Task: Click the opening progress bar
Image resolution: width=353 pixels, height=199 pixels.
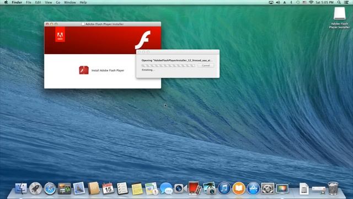Action: point(168,65)
